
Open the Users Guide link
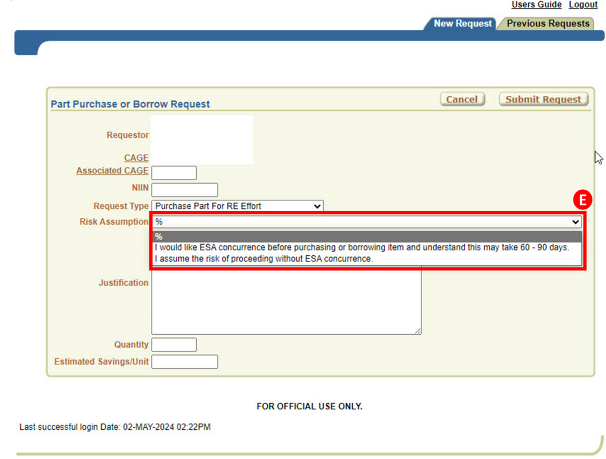click(x=536, y=4)
